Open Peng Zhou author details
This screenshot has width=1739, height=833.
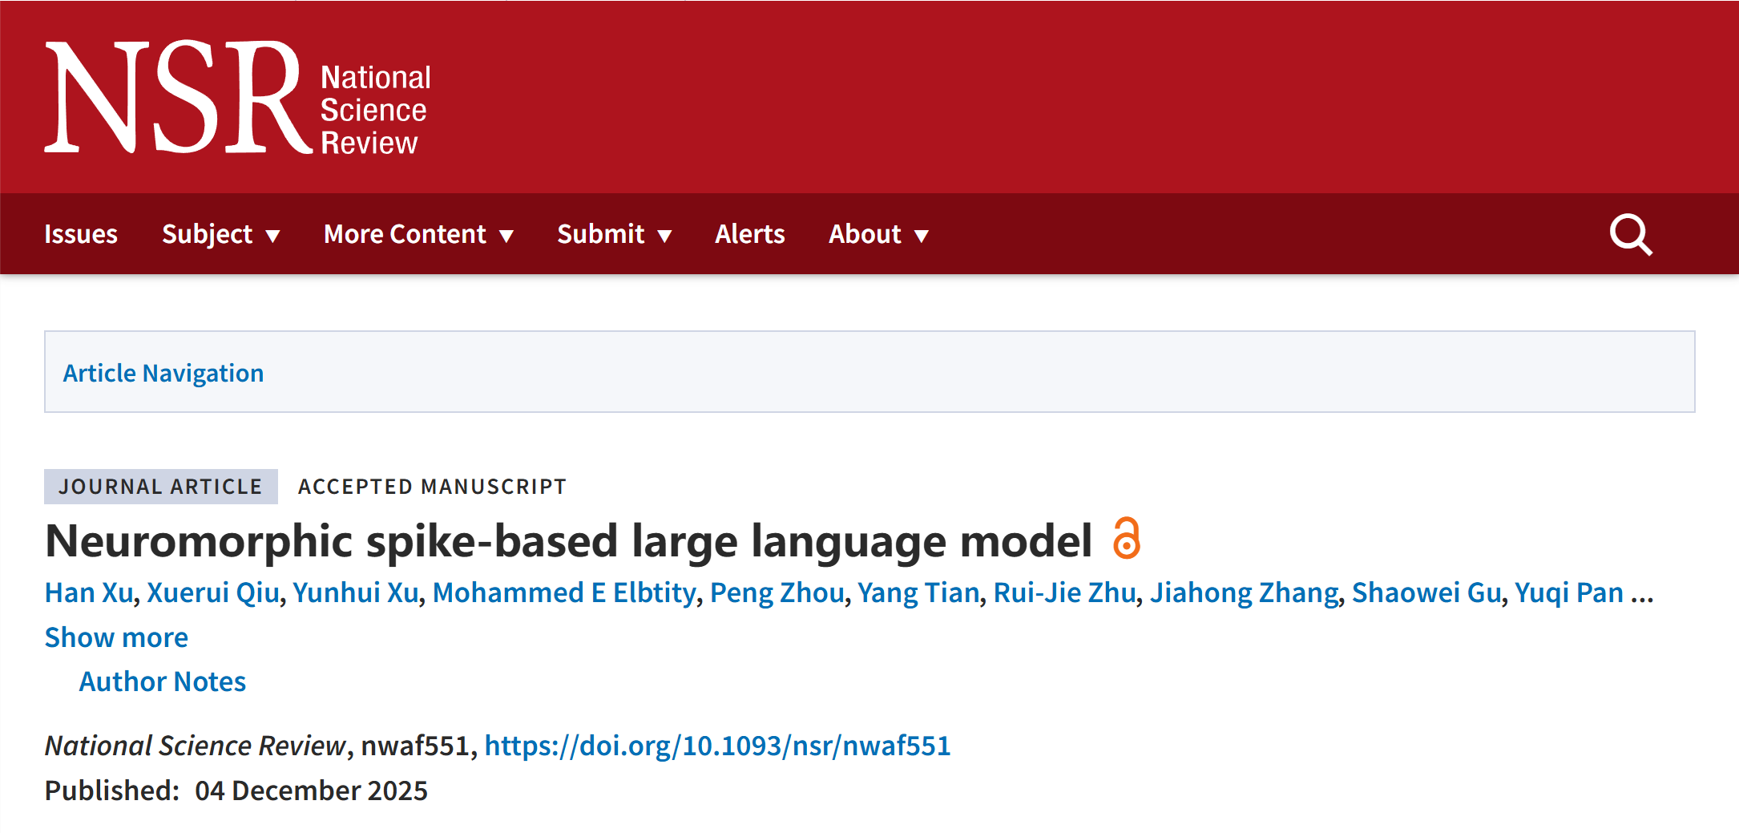777,592
